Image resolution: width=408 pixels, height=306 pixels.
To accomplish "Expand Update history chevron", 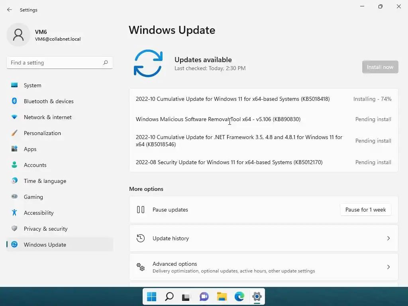I will pyautogui.click(x=388, y=238).
